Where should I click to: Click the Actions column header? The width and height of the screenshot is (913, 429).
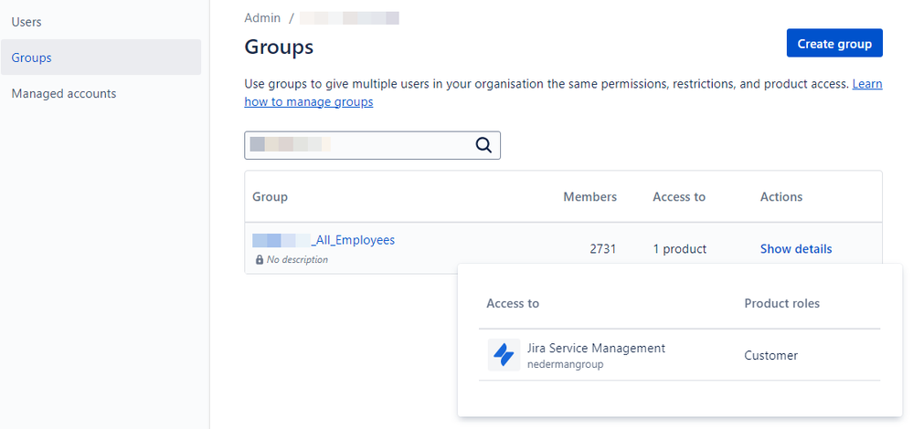click(780, 197)
